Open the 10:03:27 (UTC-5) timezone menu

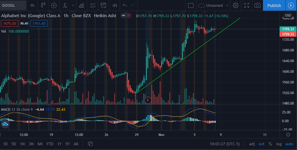pos(225,144)
